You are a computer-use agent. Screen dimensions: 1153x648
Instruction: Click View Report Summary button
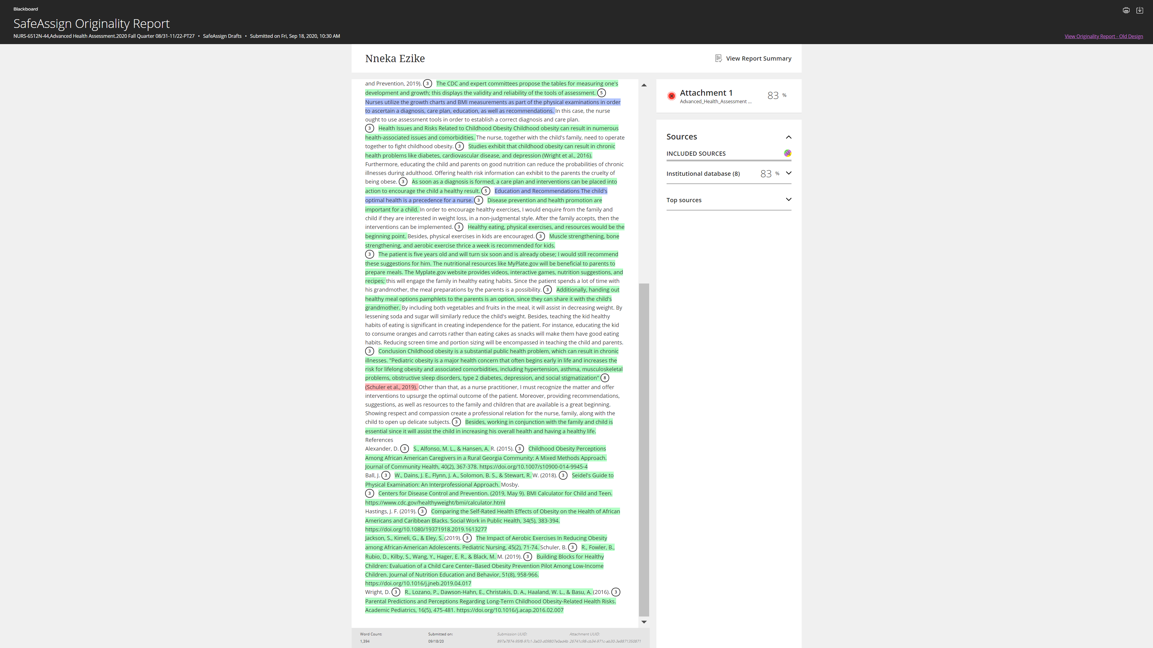pyautogui.click(x=753, y=58)
